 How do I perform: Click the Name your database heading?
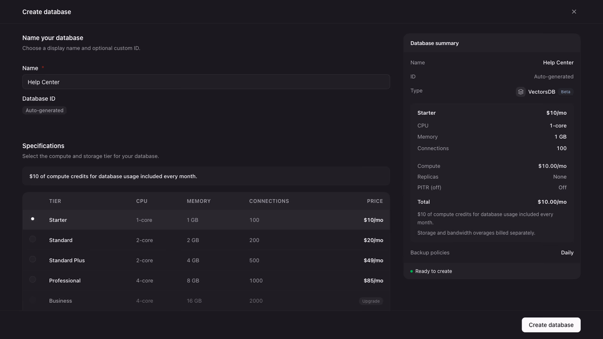click(53, 38)
